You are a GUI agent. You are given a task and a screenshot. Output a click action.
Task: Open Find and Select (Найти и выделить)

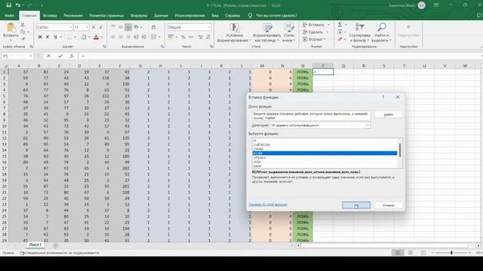coord(381,33)
